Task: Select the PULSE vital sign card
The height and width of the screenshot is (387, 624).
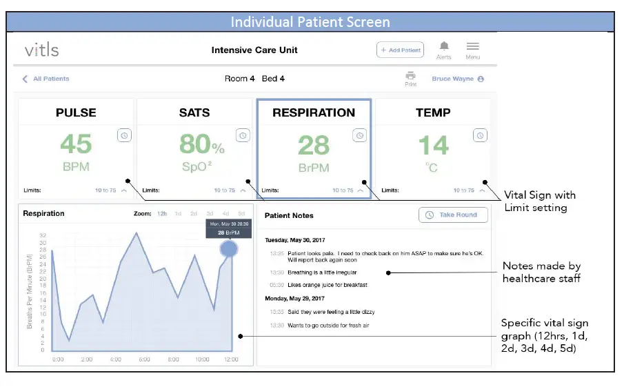Action: pos(76,148)
